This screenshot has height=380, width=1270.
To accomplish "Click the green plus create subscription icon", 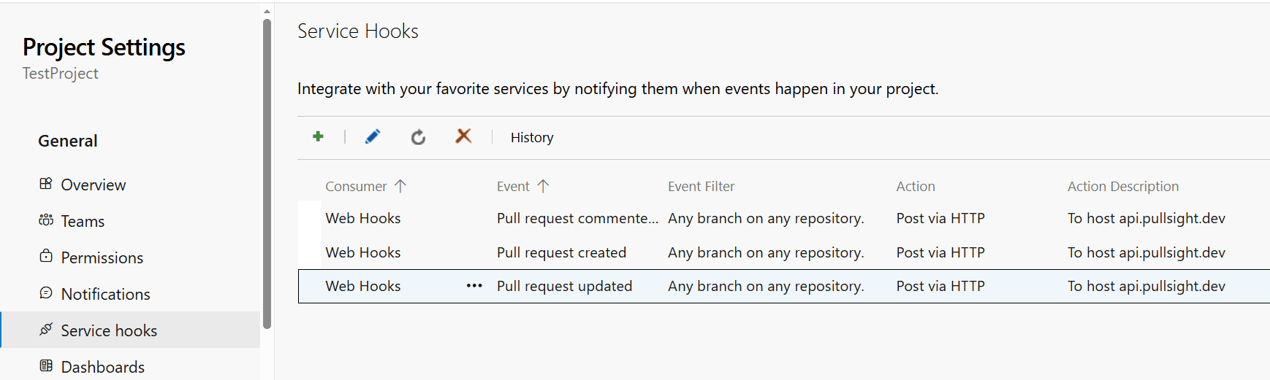I will tap(318, 136).
